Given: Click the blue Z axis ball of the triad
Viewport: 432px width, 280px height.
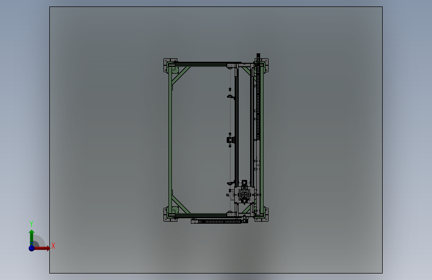Looking at the screenshot, I should 32,248.
